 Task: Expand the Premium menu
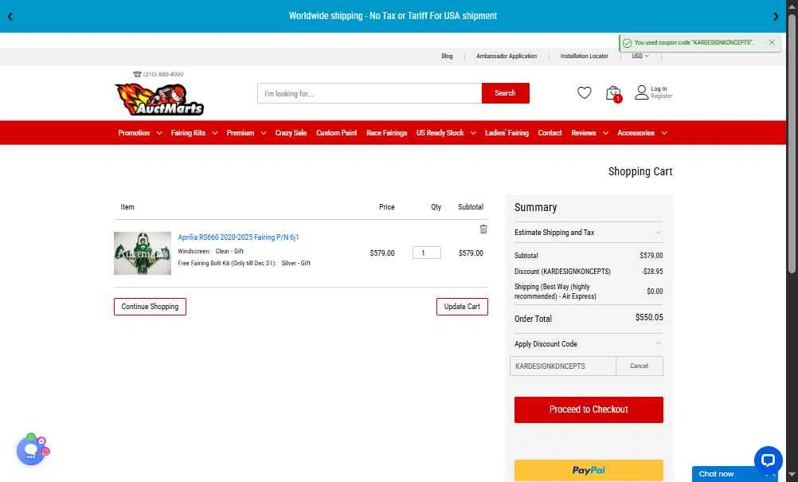pos(246,133)
